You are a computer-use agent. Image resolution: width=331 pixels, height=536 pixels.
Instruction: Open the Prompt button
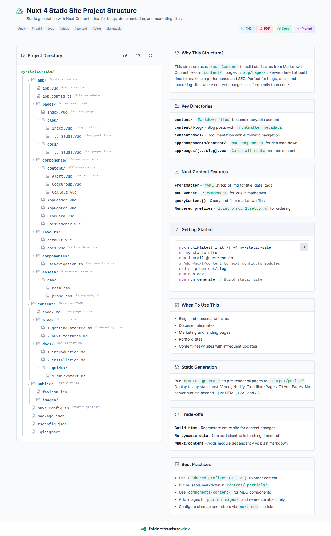(304, 29)
